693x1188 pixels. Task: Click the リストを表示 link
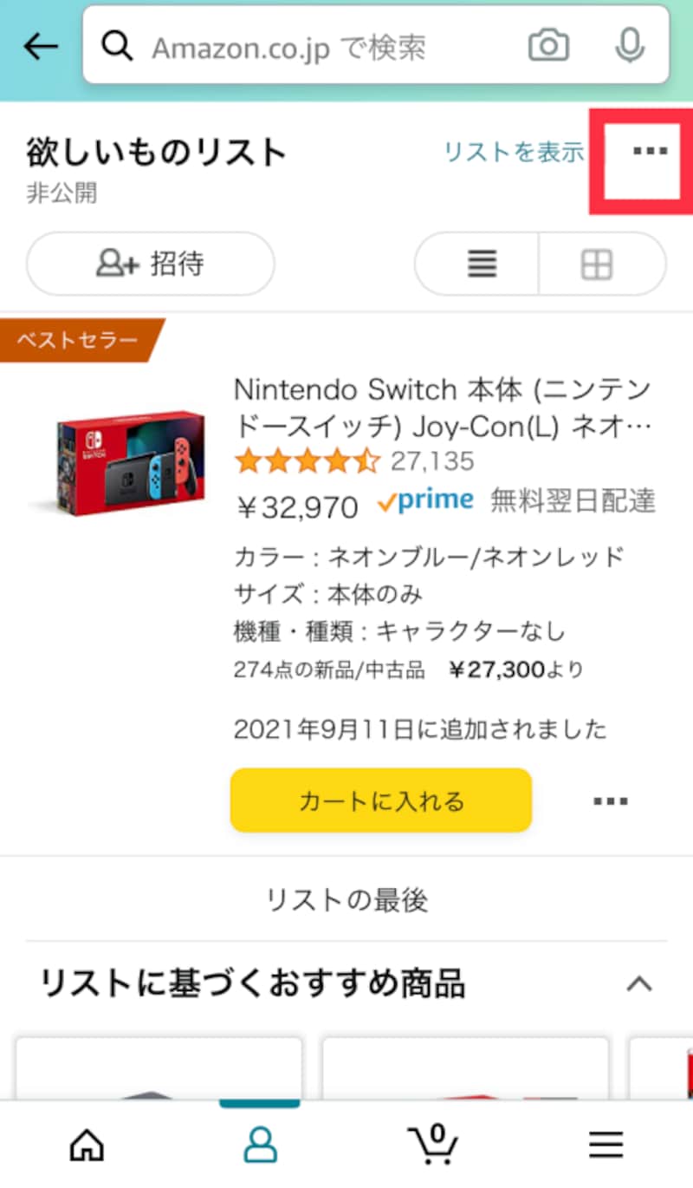(514, 153)
